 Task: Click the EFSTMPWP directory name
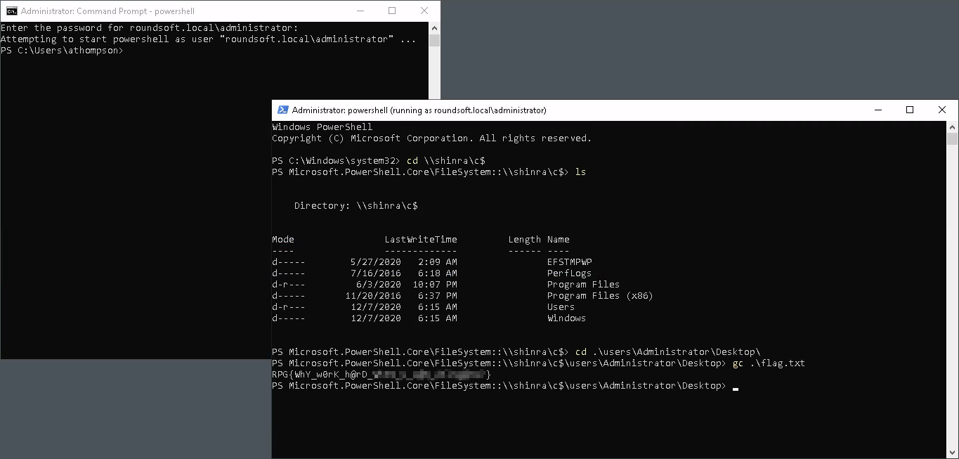point(569,262)
